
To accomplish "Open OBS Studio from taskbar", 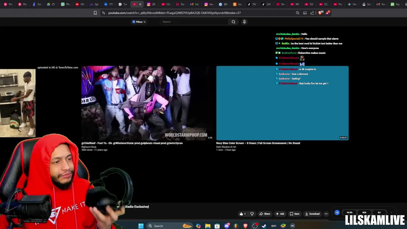I will tap(255, 226).
